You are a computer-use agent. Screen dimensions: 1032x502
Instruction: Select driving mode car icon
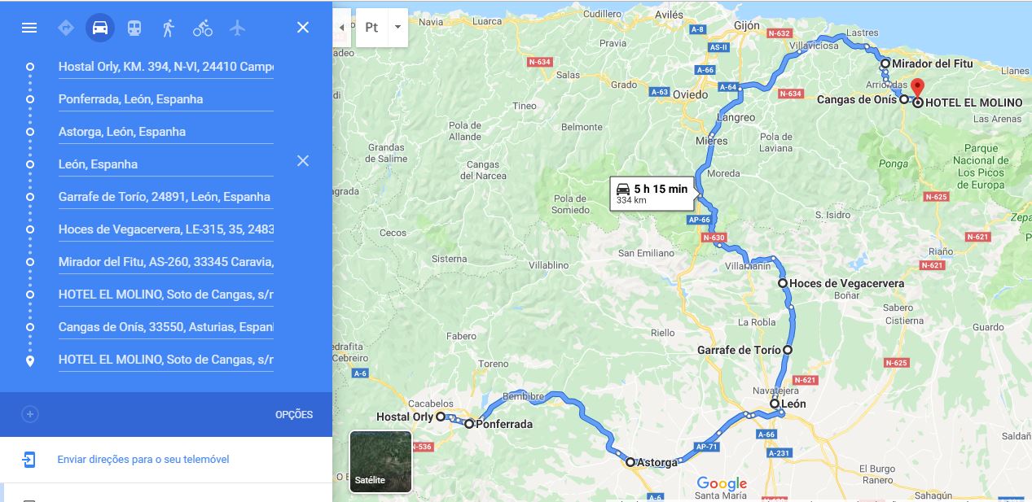tap(100, 28)
